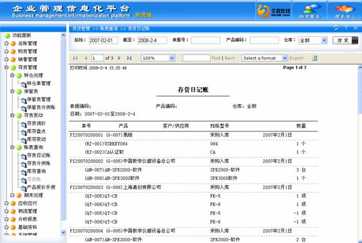Click the Next link beside Find
362x243 pixels.
[x=229, y=58]
